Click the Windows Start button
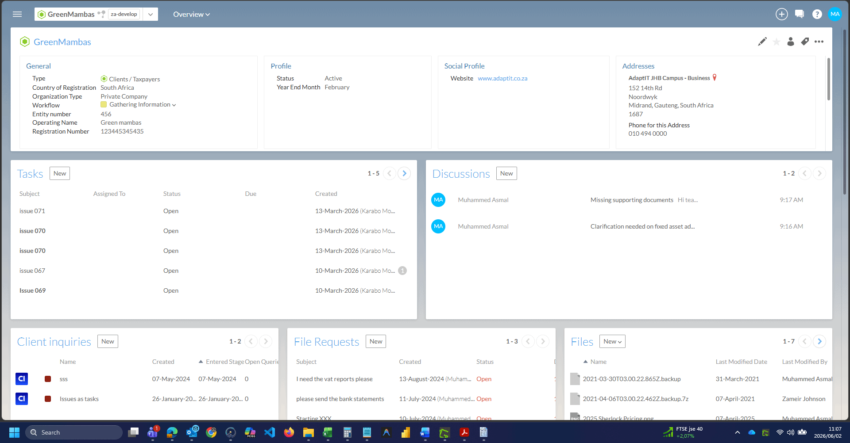This screenshot has width=850, height=443. point(14,432)
